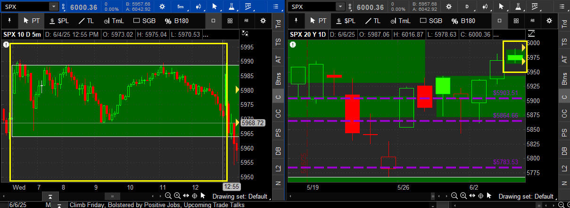Open Studies flask icon in left chart
Image resolution: width=570 pixels, height=208 pixels.
[231, 7]
